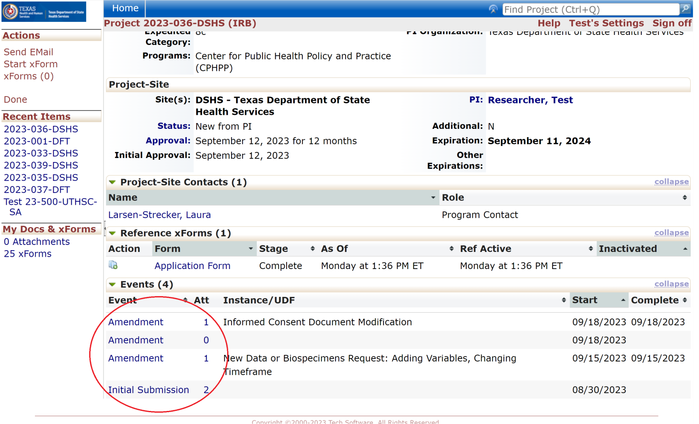Collapse Project-Site Contacts with its green triangle

tap(112, 182)
